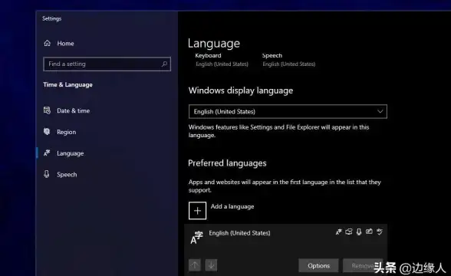
Task: Expand the Windows display language dropdown
Action: [288, 112]
